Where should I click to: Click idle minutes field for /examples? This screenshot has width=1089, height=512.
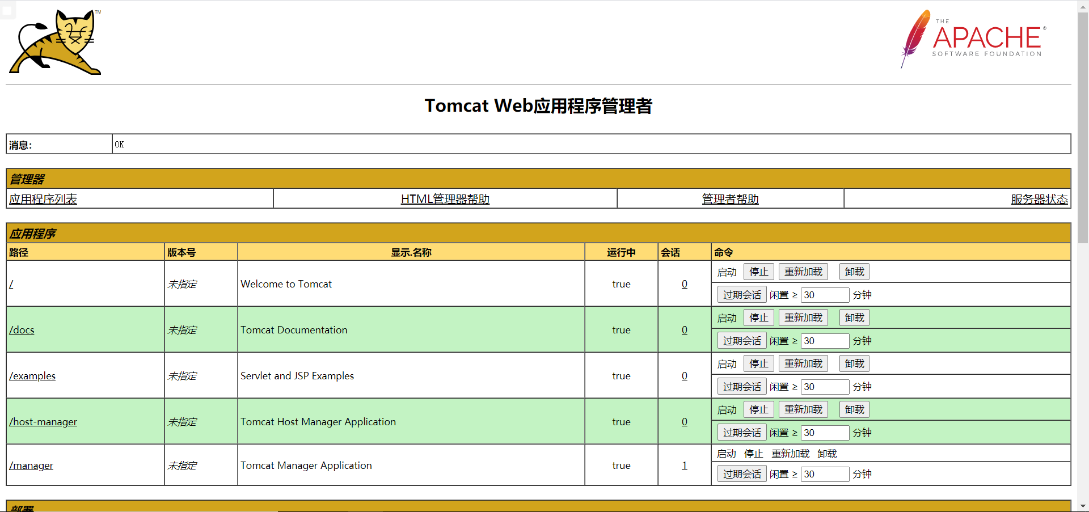click(x=825, y=387)
